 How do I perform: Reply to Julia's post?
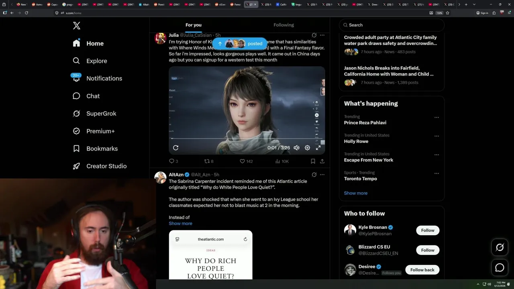173,161
